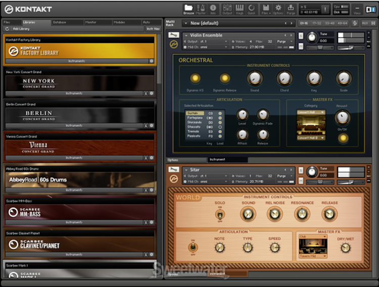Click the library list scrollbar
This screenshot has height=287, width=379.
tap(159, 59)
